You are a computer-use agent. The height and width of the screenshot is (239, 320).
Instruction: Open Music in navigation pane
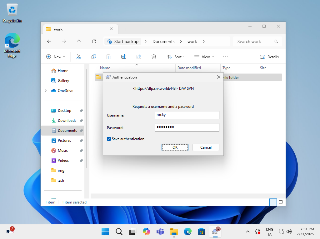click(62, 151)
